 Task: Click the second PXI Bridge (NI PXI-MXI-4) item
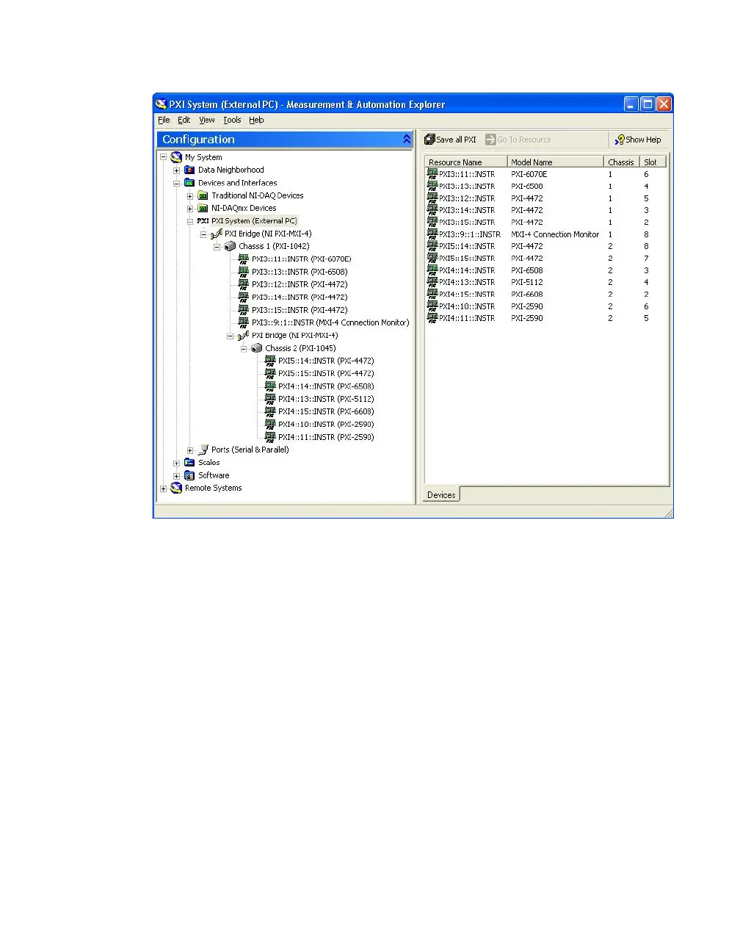click(295, 335)
